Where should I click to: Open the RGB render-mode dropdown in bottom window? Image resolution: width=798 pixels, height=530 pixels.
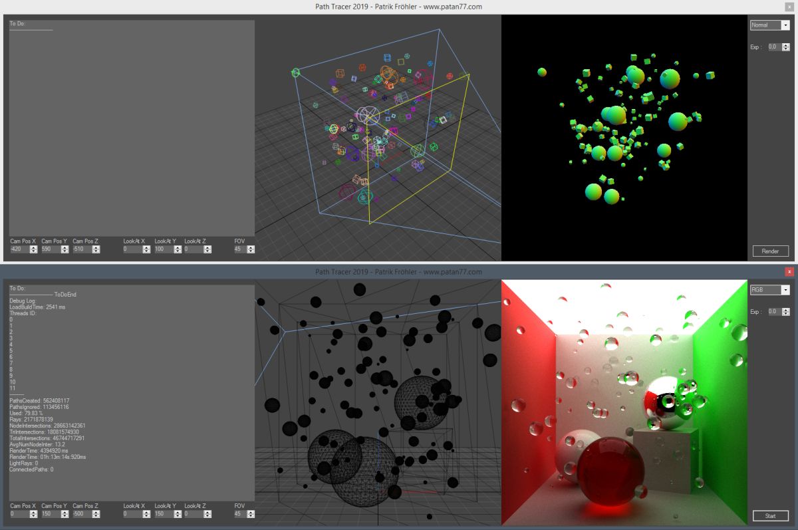[x=769, y=290]
